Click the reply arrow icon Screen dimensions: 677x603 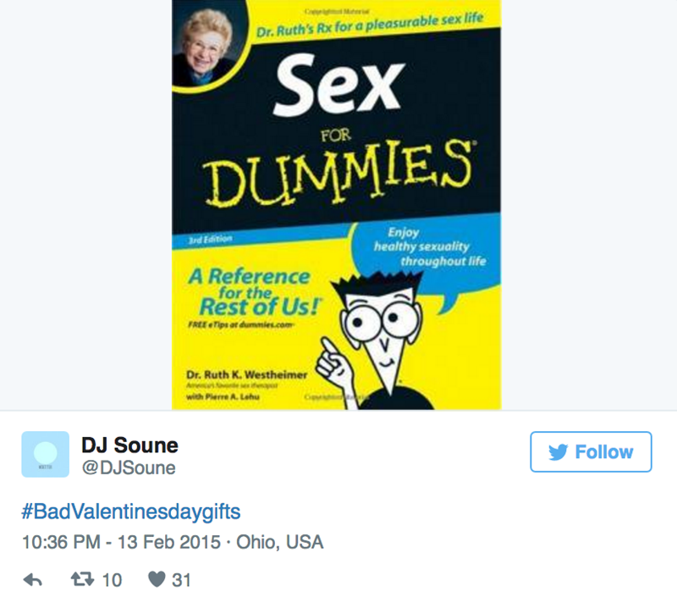32,580
